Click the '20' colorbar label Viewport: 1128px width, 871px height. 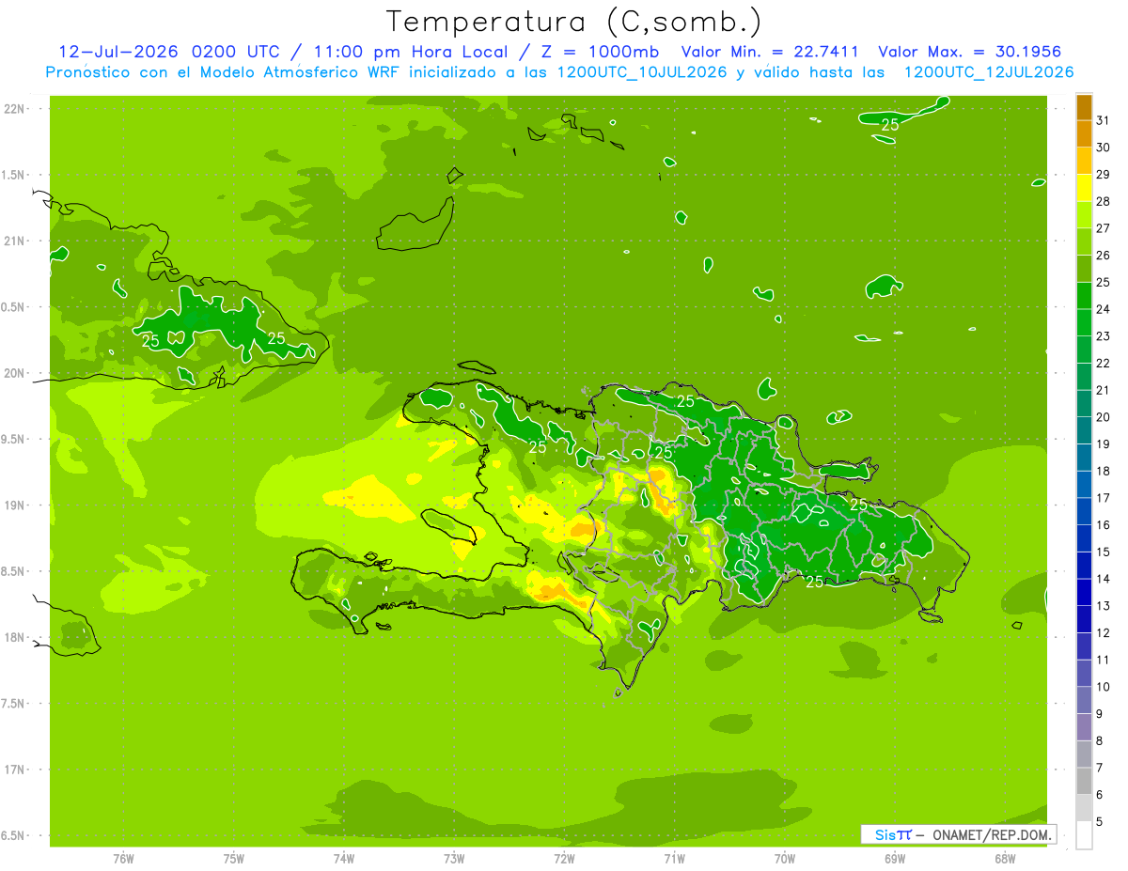[x=1104, y=417]
